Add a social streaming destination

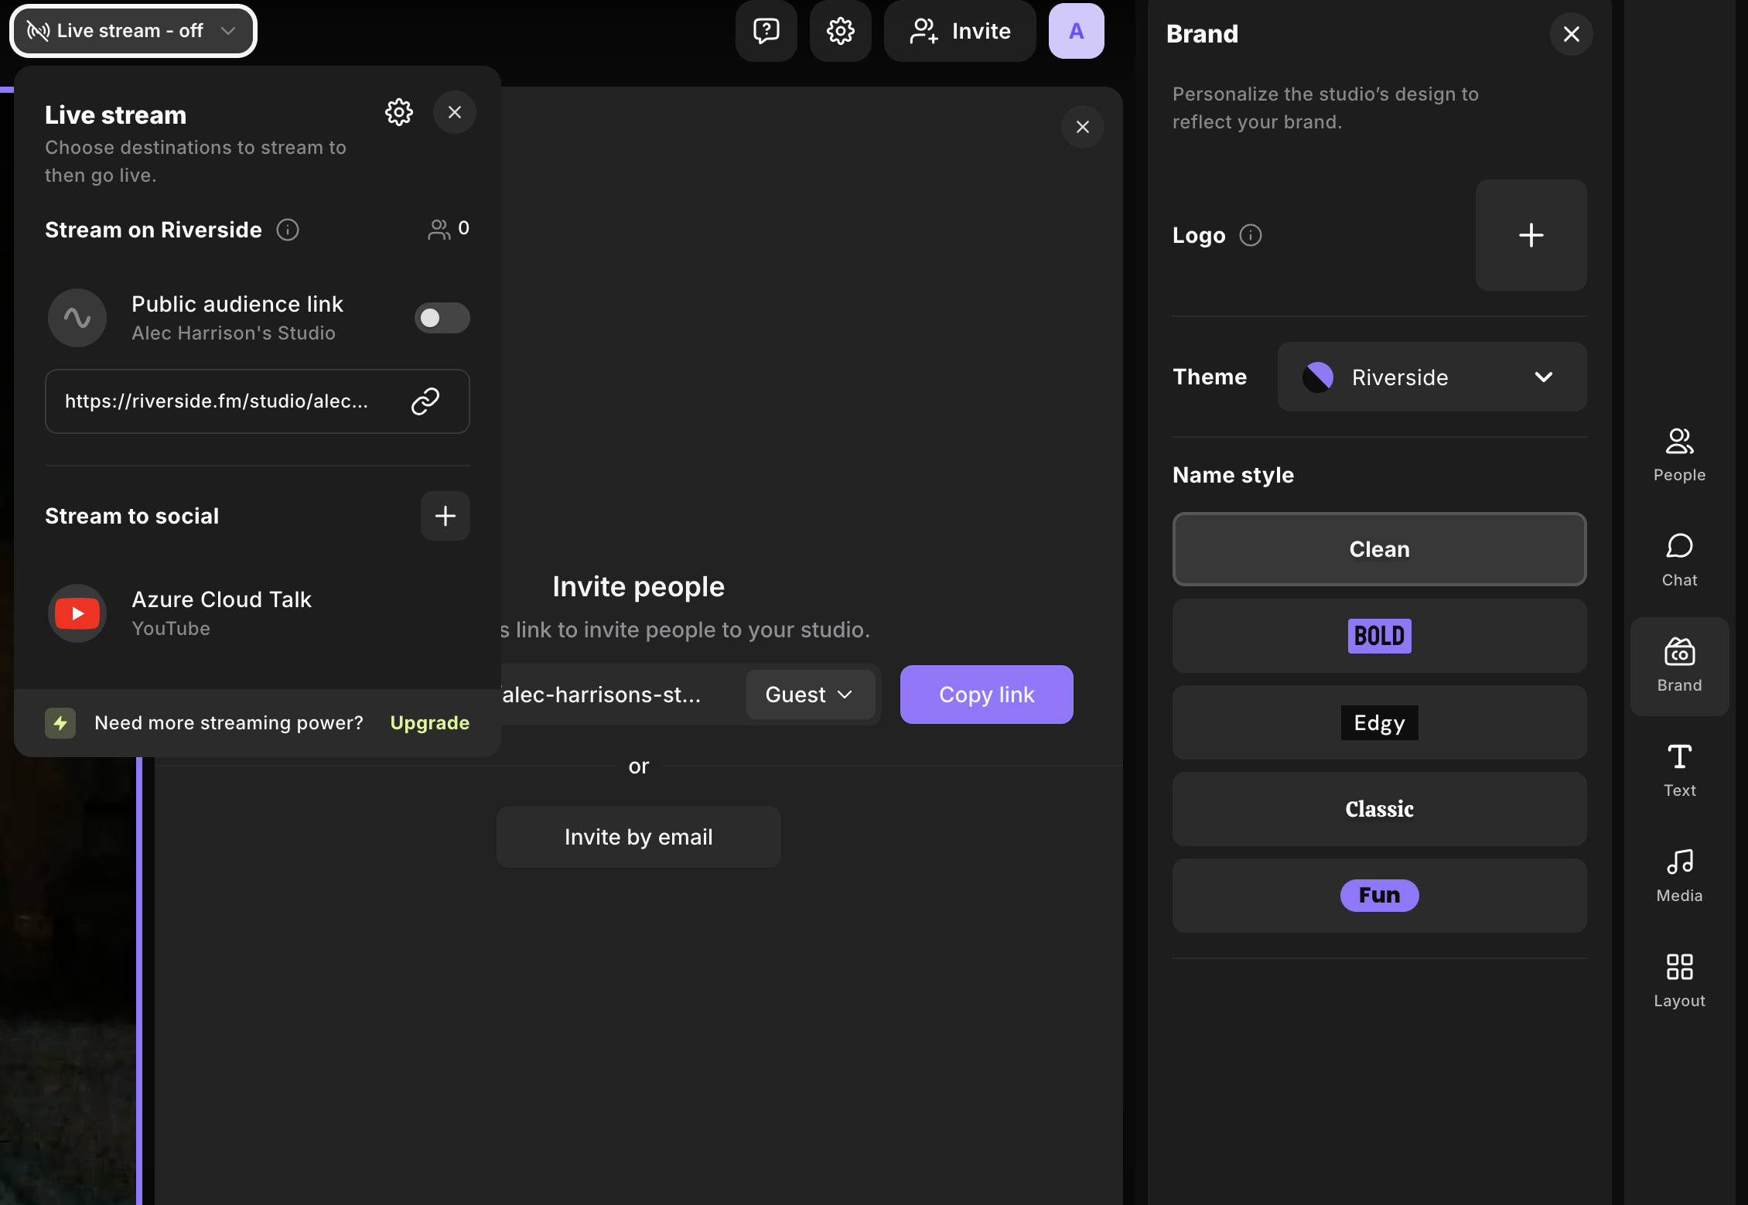pos(445,516)
